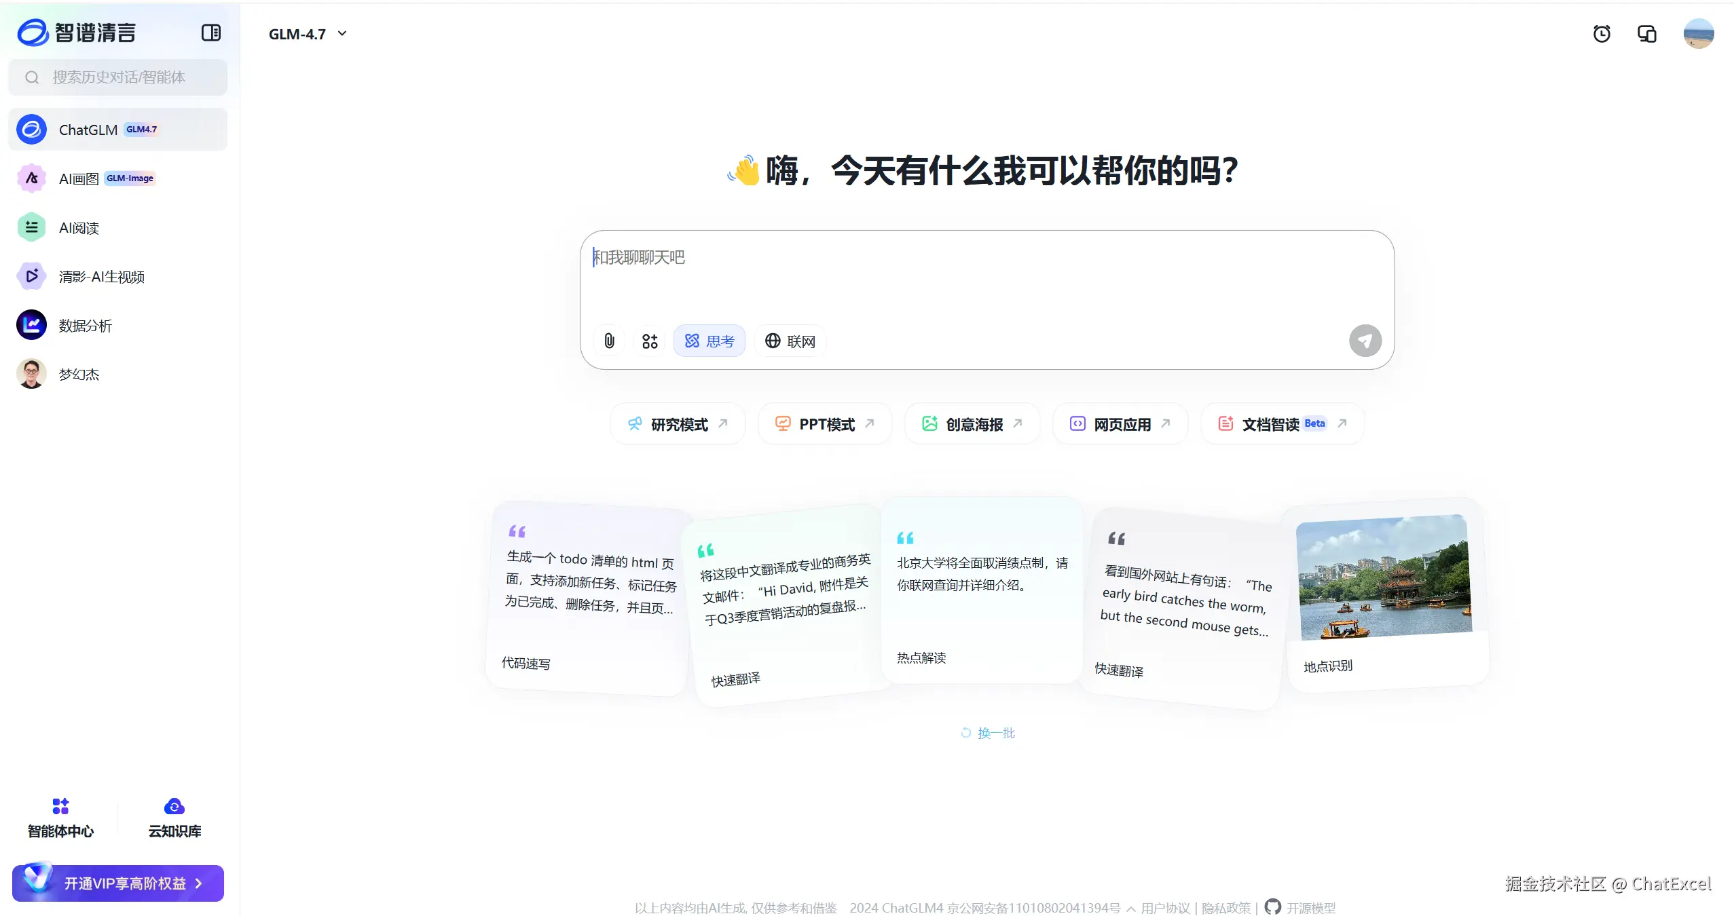Image resolution: width=1734 pixels, height=916 pixels.
Task: Toggle the 联网 web search option
Action: (790, 341)
